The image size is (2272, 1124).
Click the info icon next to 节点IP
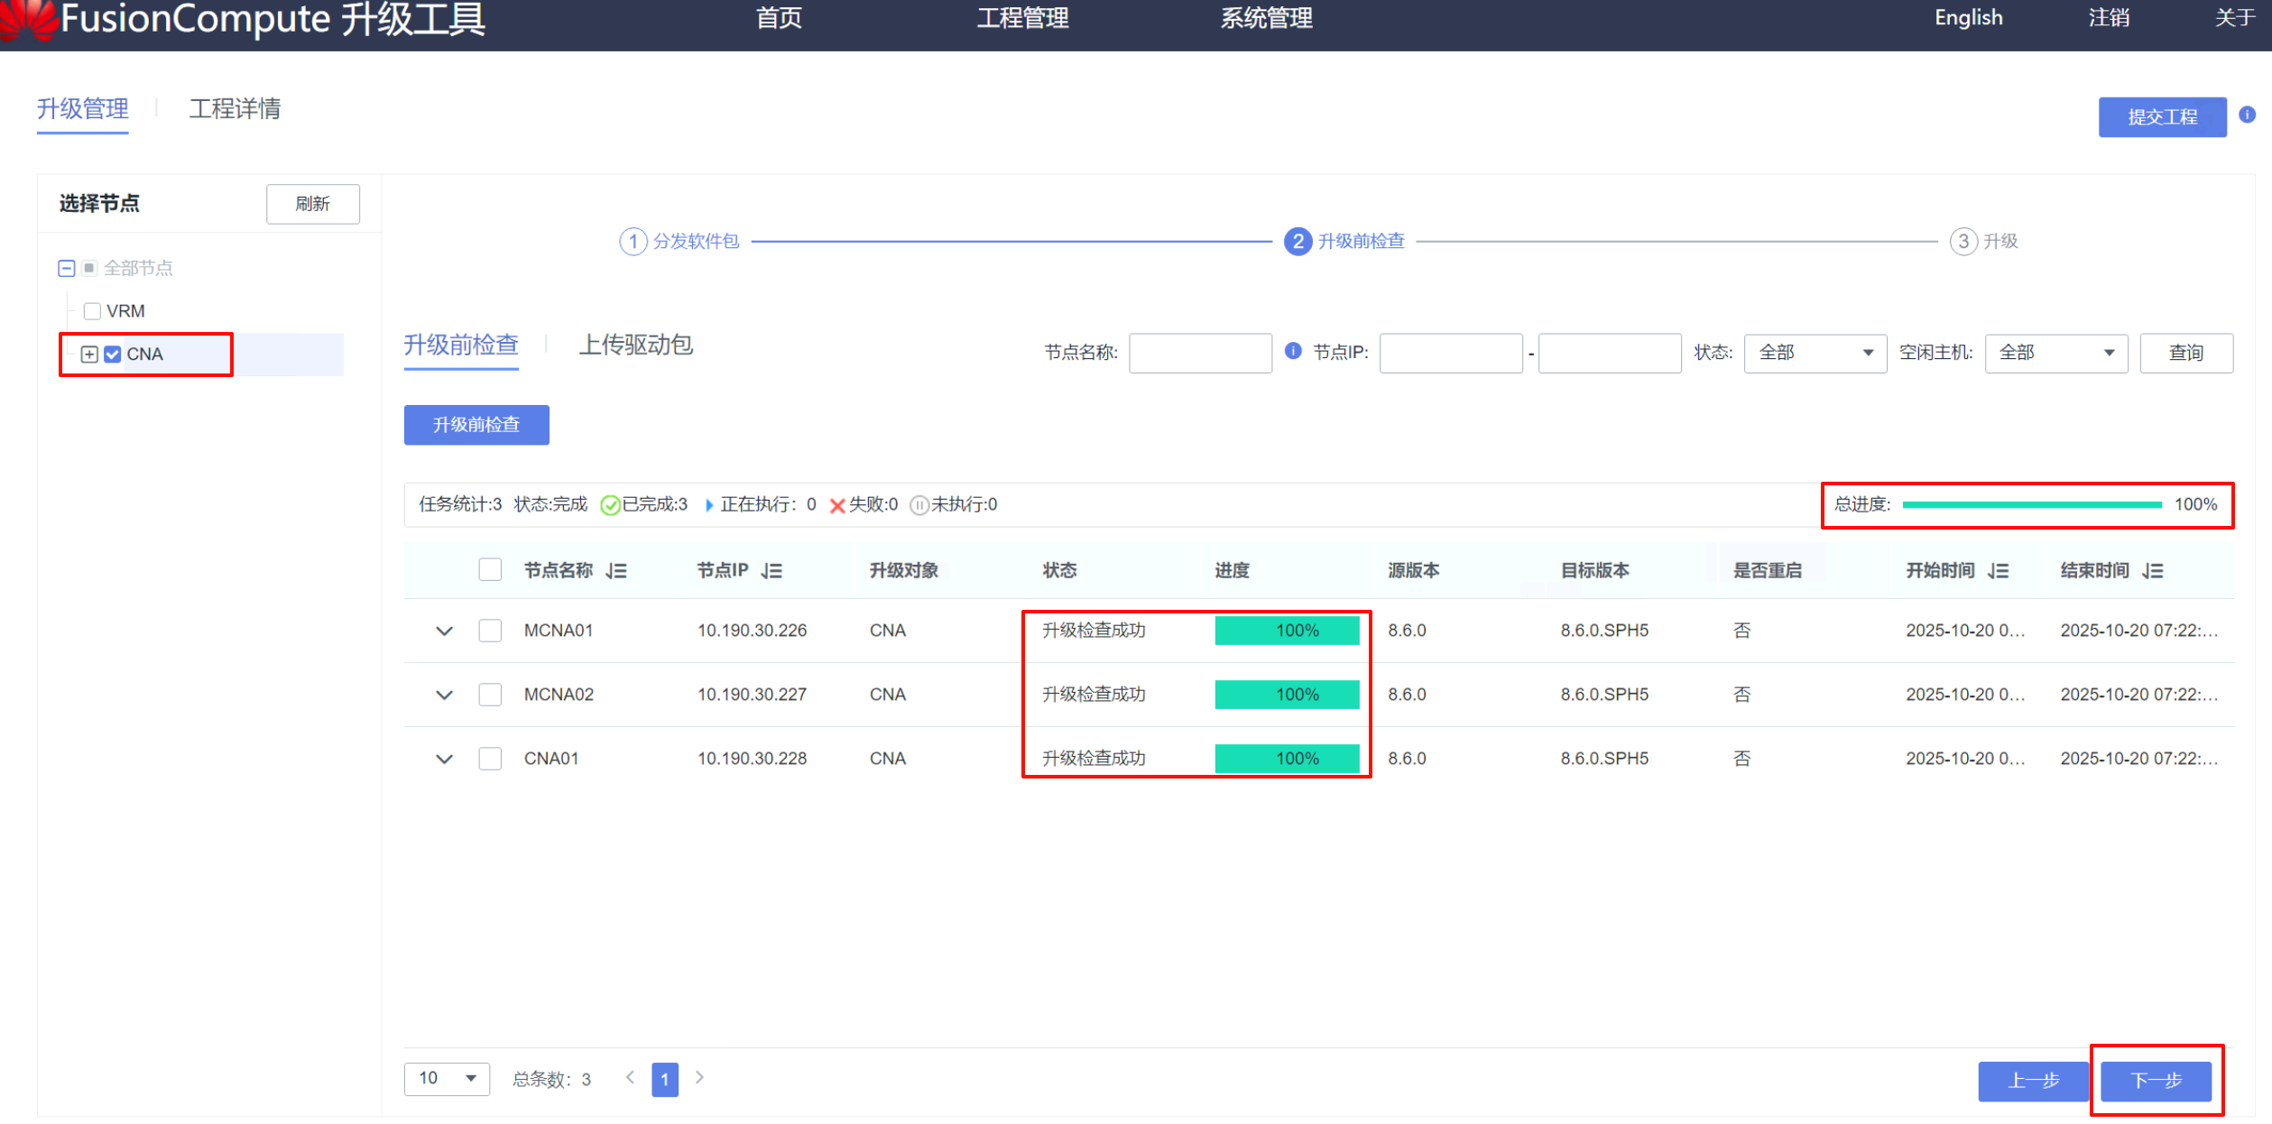pyautogui.click(x=1293, y=351)
